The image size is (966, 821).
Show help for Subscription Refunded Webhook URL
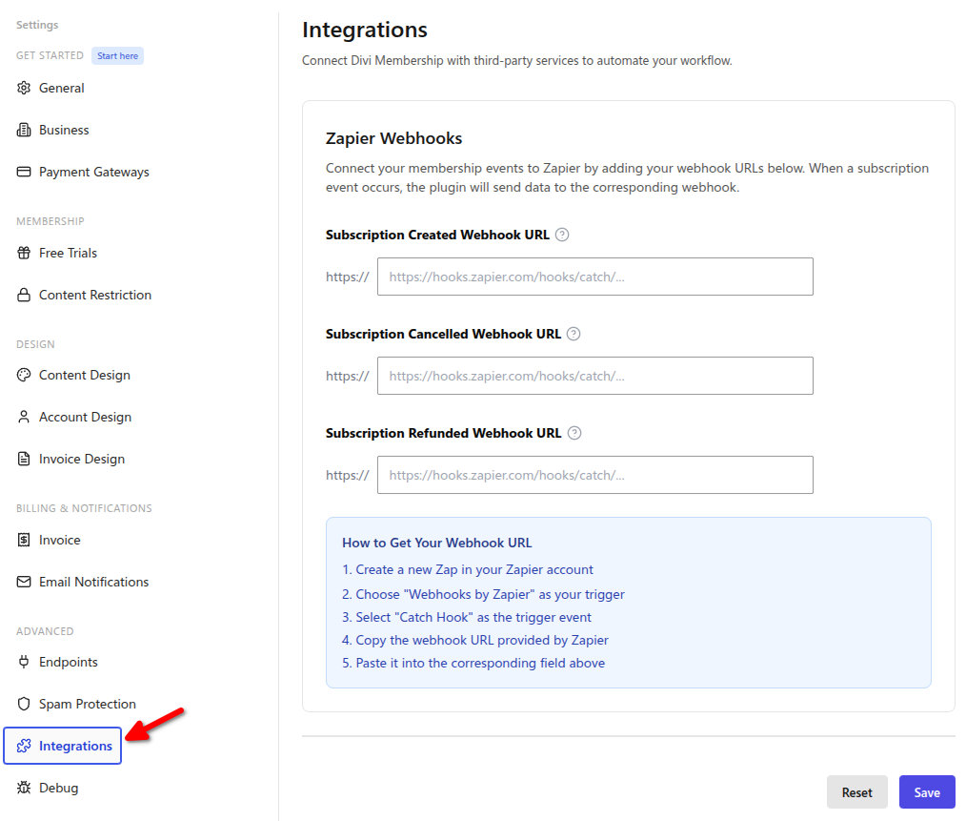click(574, 433)
